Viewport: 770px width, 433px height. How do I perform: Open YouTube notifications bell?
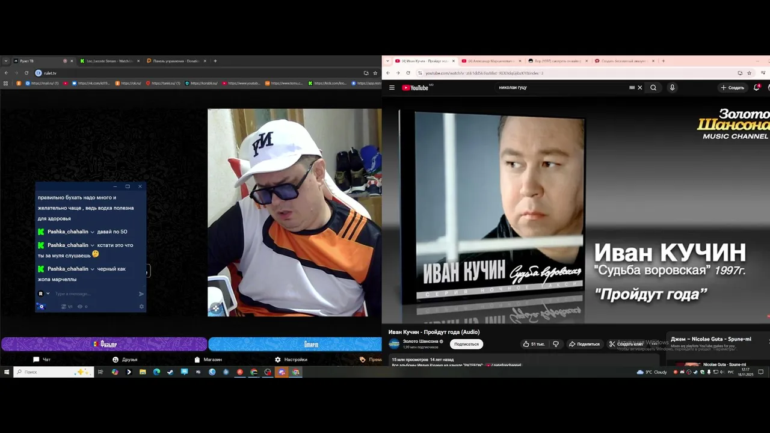click(757, 88)
